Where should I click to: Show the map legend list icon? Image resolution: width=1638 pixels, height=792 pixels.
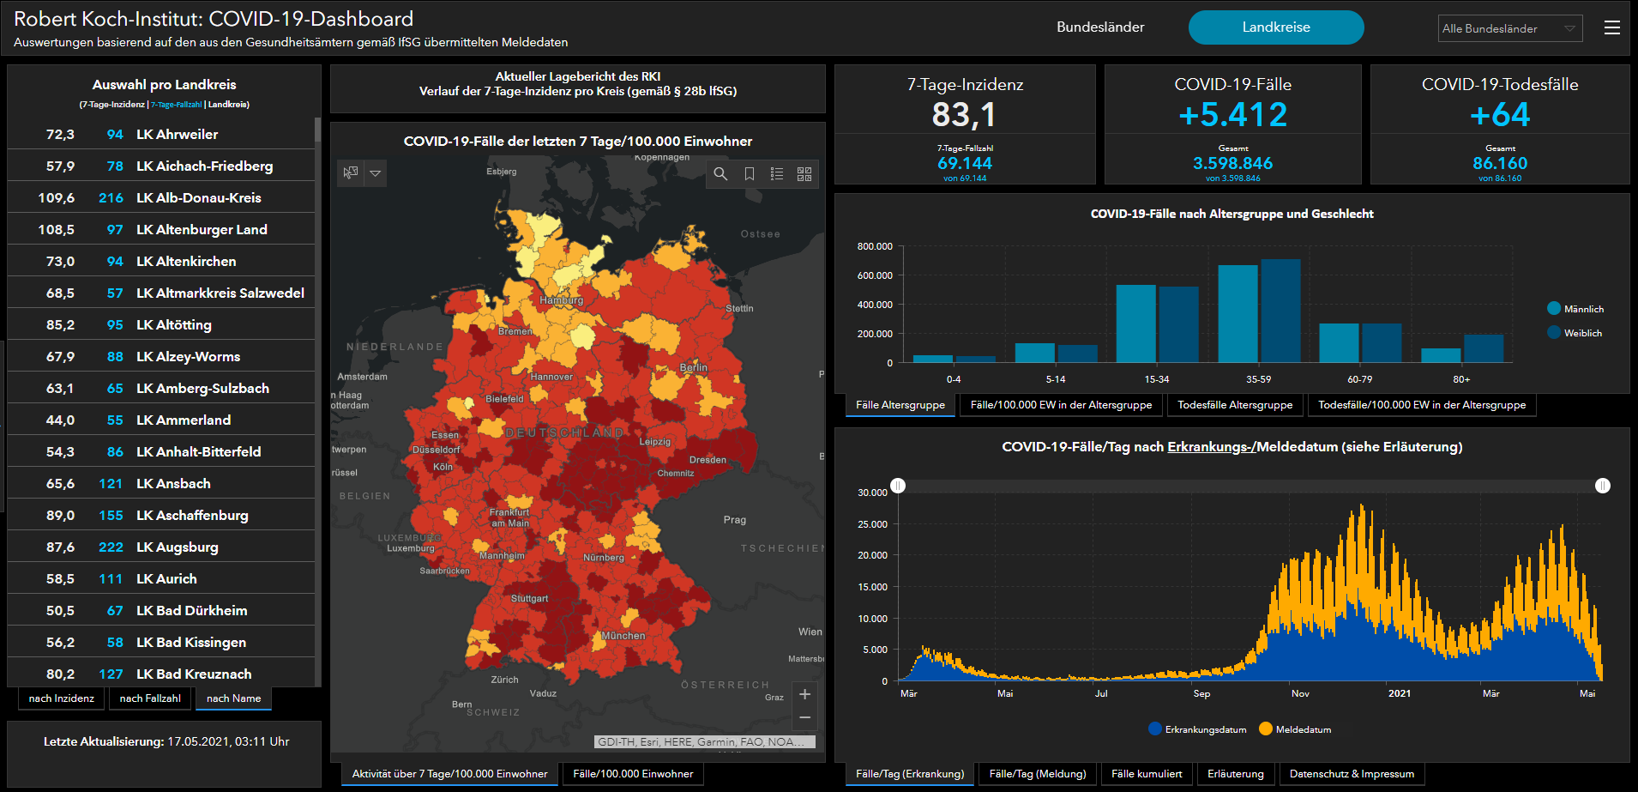click(777, 174)
